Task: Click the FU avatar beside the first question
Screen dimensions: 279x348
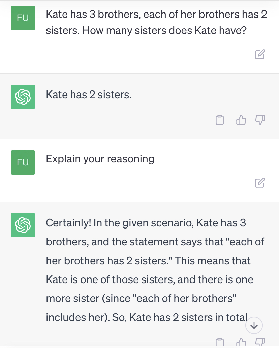Action: [x=23, y=18]
